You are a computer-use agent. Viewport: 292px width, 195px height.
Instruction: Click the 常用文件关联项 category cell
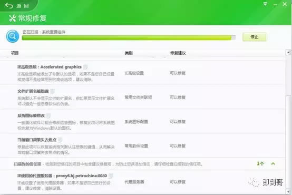[x=138, y=97]
